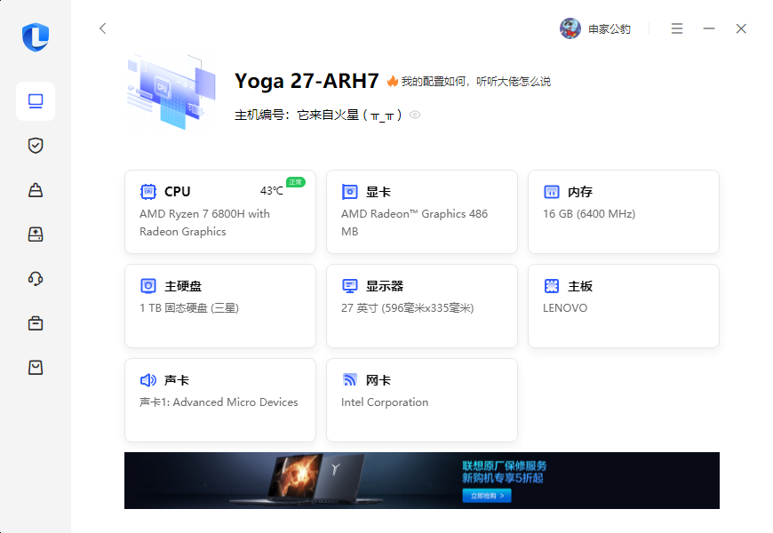Open the computer overview sidebar icon
The height and width of the screenshot is (533, 773).
pyautogui.click(x=36, y=101)
